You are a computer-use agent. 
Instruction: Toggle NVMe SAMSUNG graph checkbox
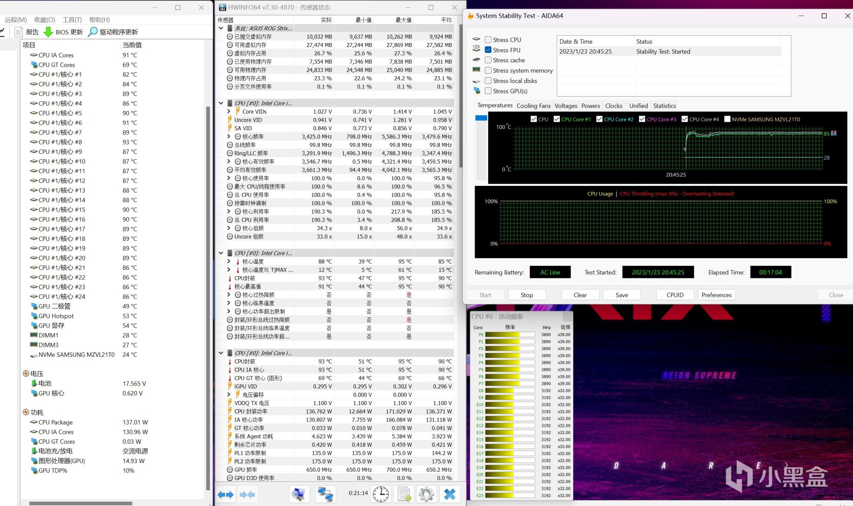point(727,119)
